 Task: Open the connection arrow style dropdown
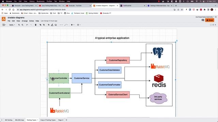[61, 25]
